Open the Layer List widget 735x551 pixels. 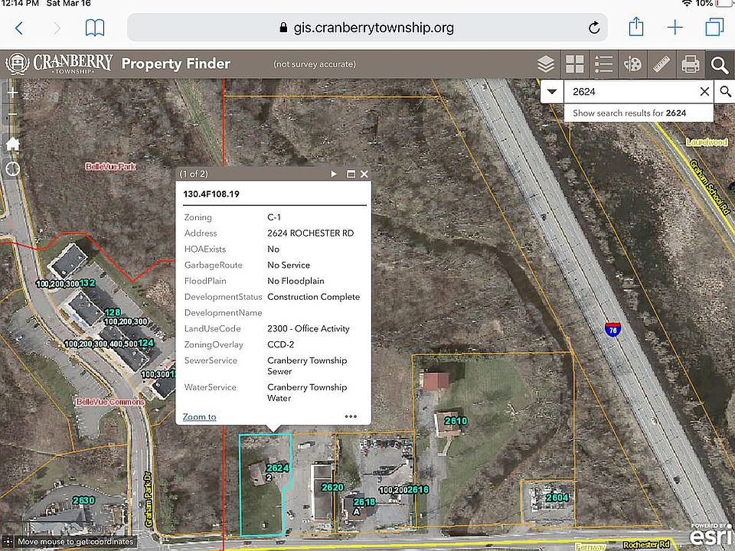tap(545, 64)
